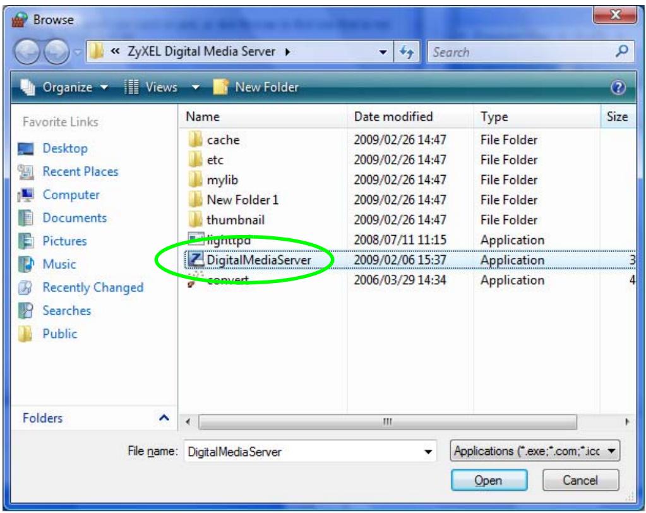The height and width of the screenshot is (513, 646).
Task: Sort by Size column header
Action: 618,117
